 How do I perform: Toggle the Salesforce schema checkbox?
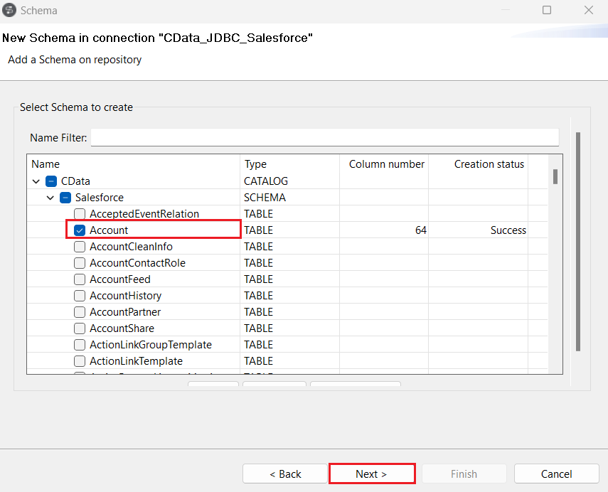point(65,198)
